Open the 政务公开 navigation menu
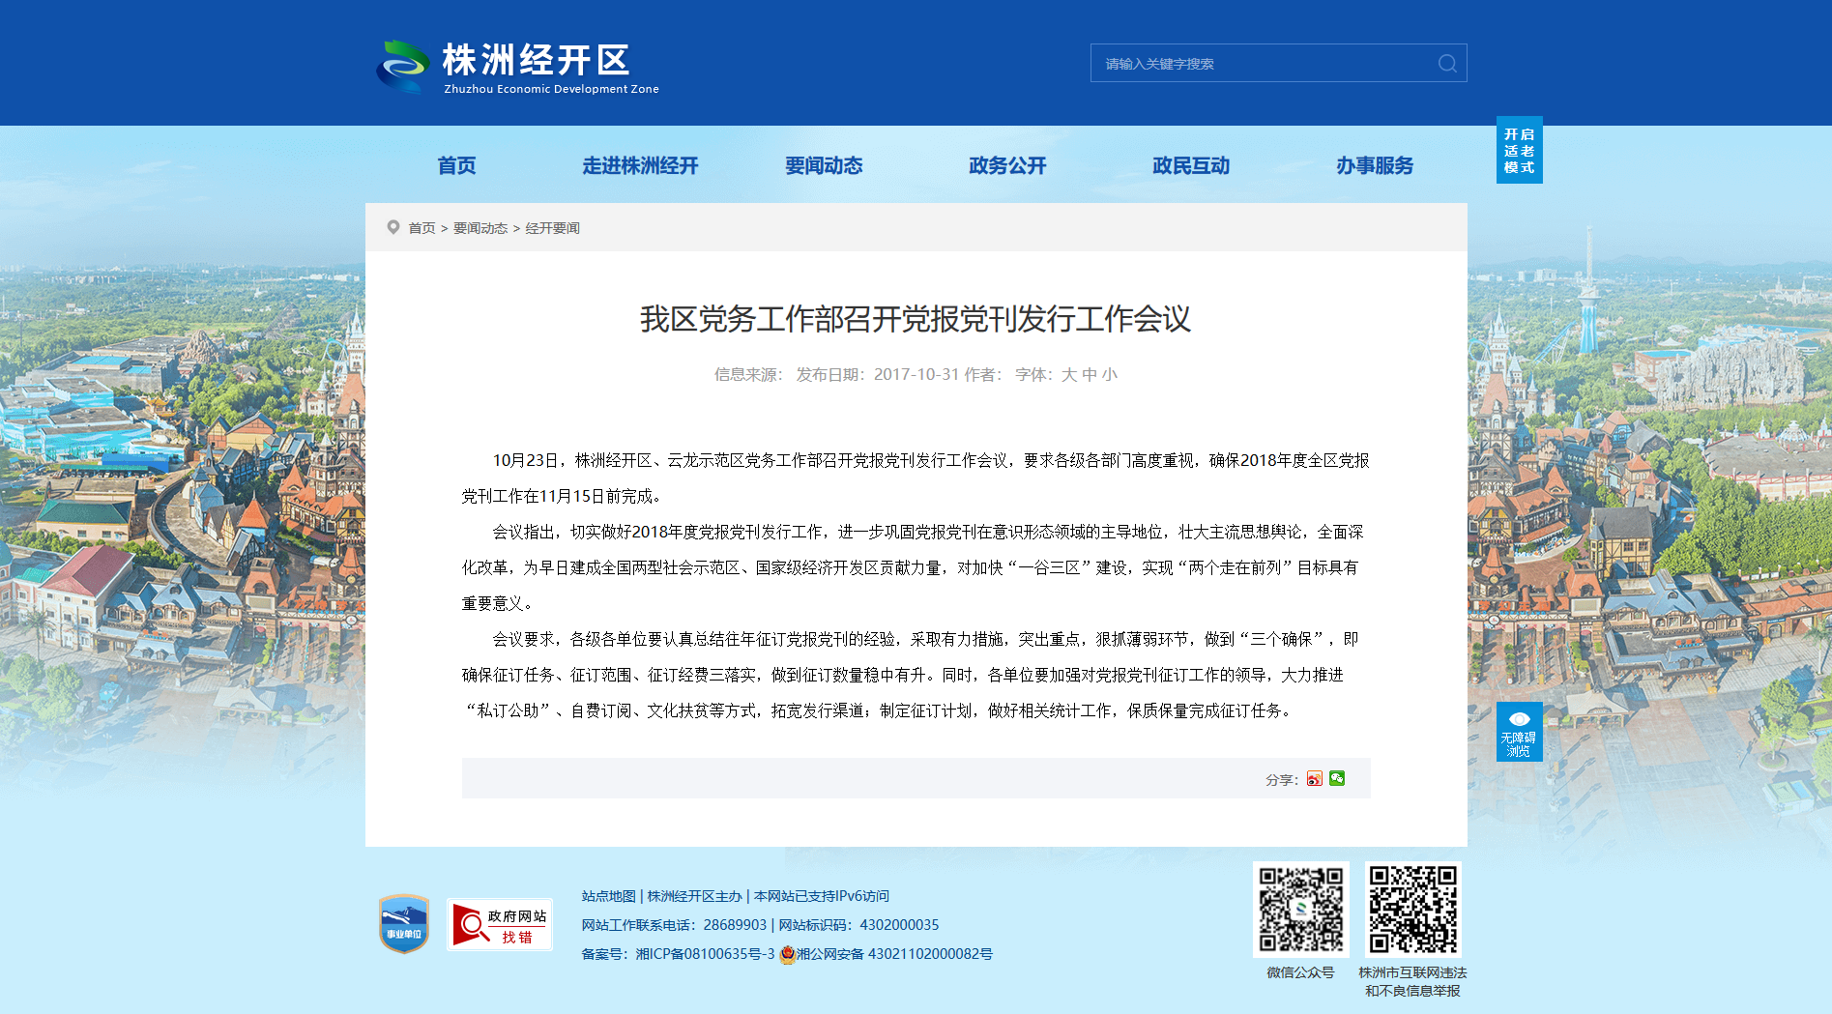Viewport: 1832px width, 1014px height. (1007, 165)
